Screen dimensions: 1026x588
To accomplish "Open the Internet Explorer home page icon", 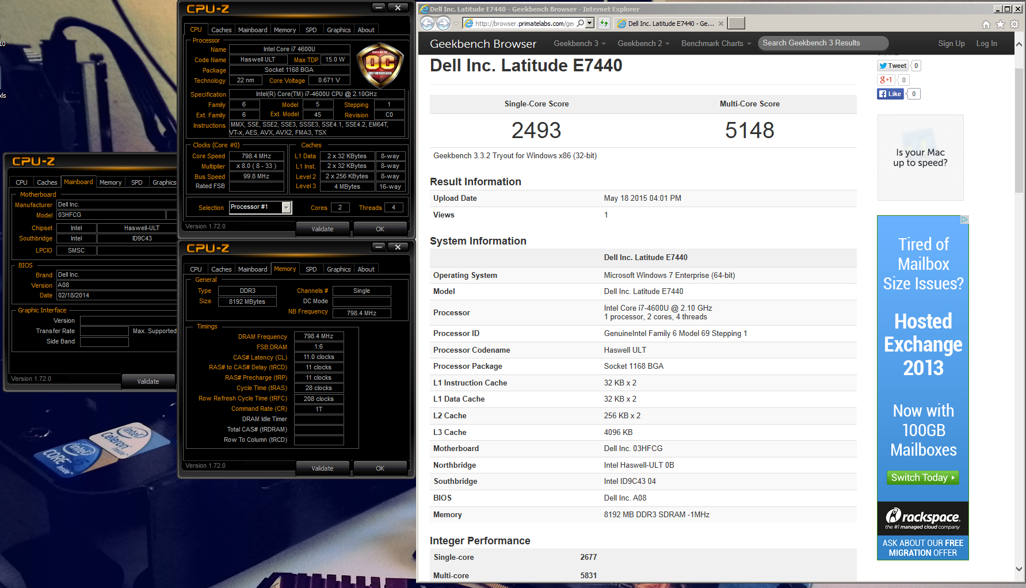I will click(986, 24).
